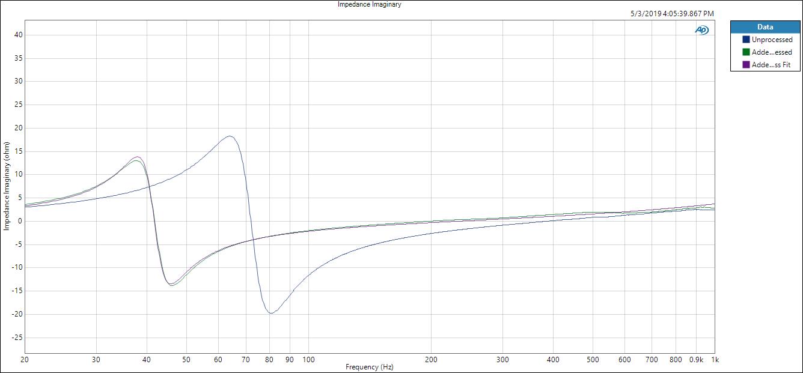Click the Unprocessed blue color swatch
This screenshot has height=373, width=803.
point(747,40)
